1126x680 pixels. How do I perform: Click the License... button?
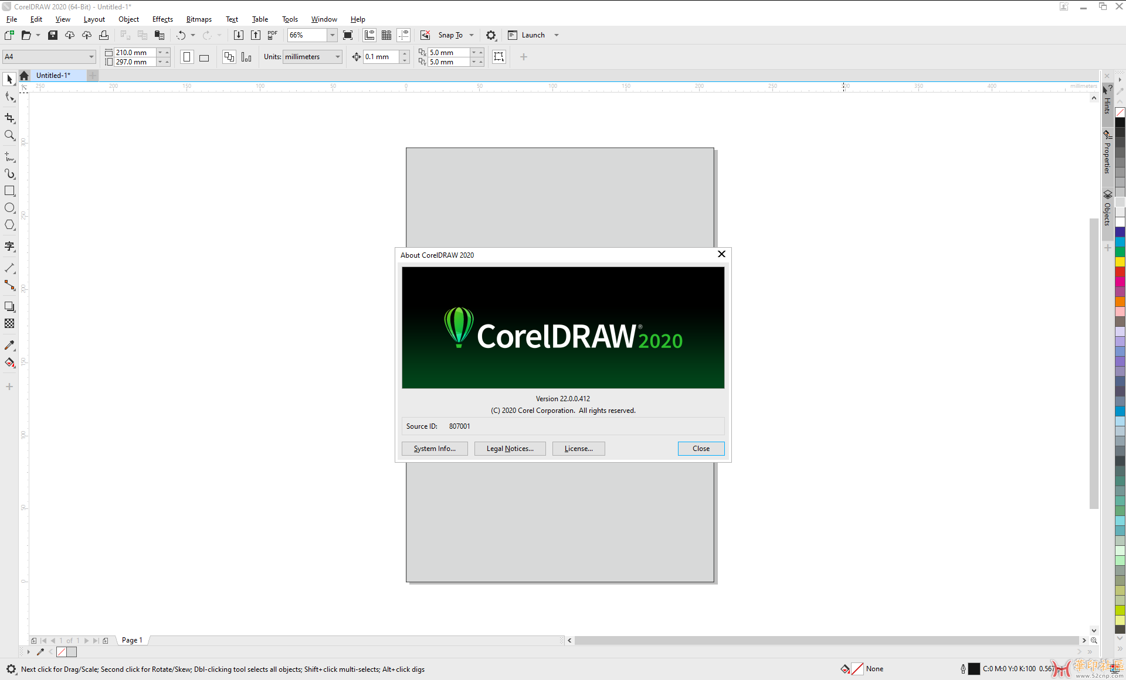[x=578, y=449]
